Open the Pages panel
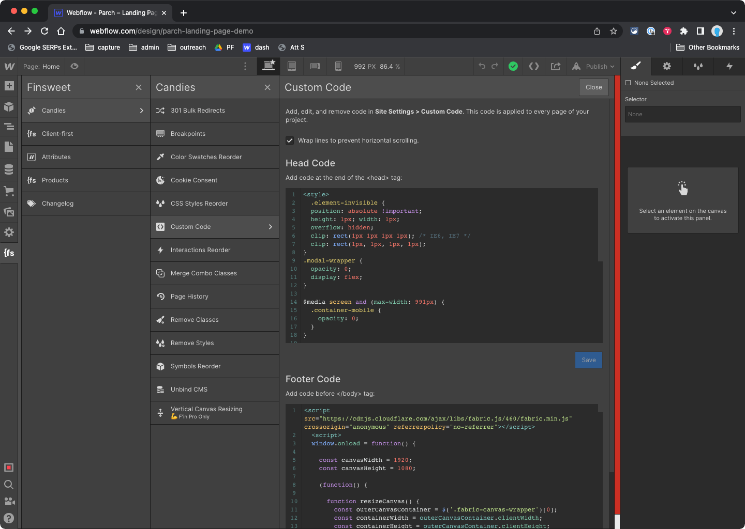Screen dimensions: 745x529 point(9,147)
